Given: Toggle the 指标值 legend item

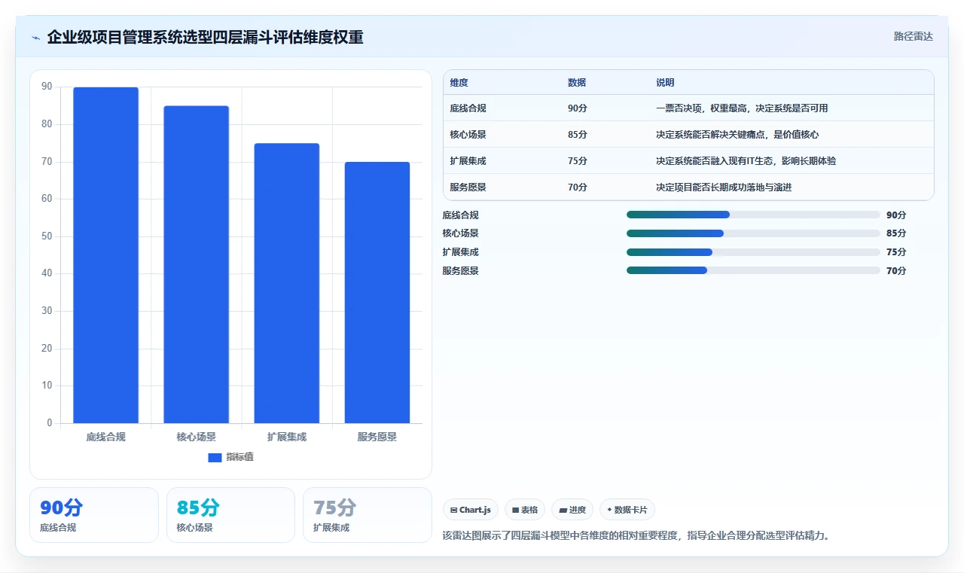Looking at the screenshot, I should click(x=231, y=457).
